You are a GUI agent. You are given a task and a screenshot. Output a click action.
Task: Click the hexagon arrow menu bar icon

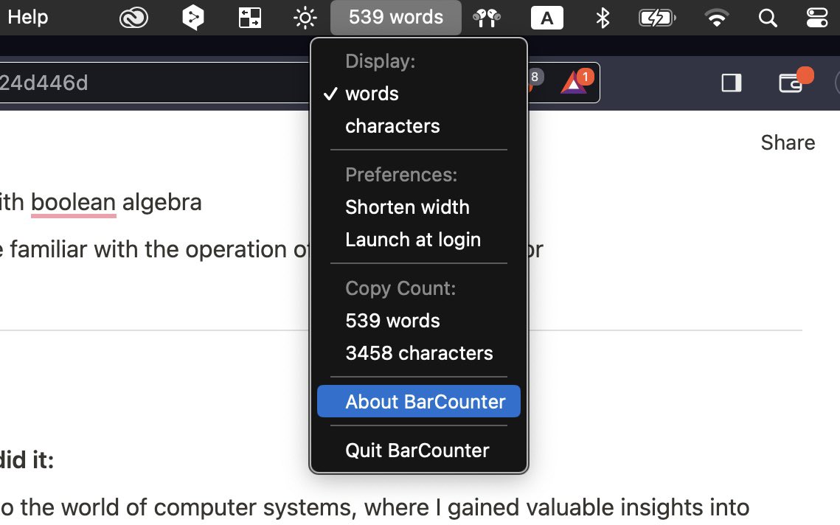coord(193,18)
